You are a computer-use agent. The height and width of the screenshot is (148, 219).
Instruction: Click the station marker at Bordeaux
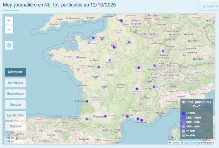tap(87, 101)
